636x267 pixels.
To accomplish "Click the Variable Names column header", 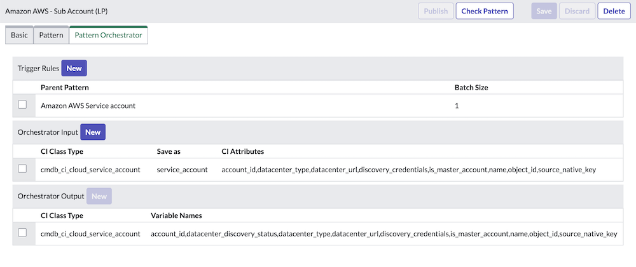I will pos(176,216).
